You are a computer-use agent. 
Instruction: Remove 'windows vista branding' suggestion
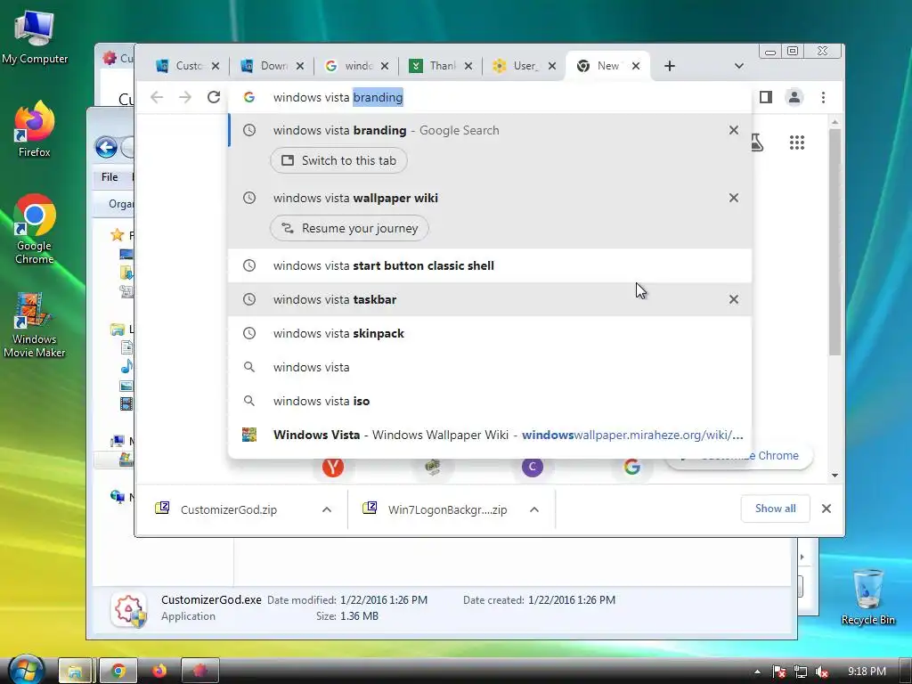click(x=734, y=130)
